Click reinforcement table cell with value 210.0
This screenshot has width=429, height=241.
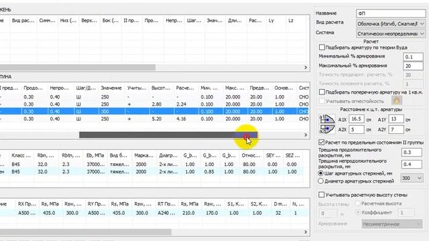point(188,213)
